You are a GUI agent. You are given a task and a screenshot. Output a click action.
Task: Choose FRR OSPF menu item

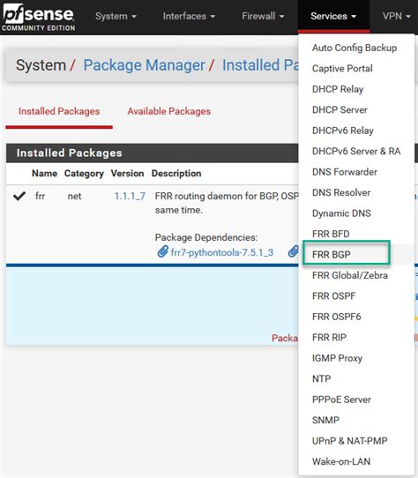point(334,296)
